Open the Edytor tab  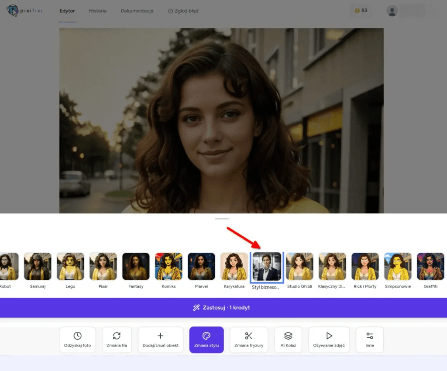point(67,11)
